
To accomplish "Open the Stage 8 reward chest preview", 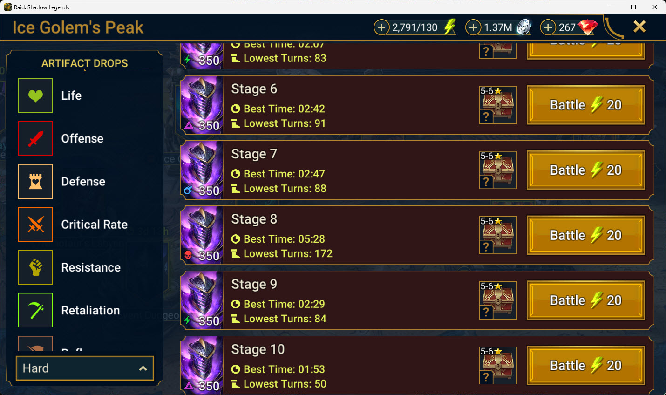I will 498,235.
